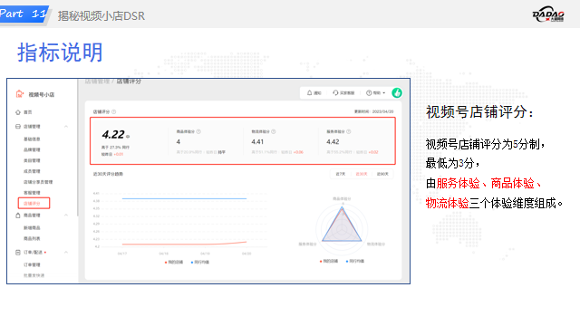Click 店铺评分 in the breadcrumb
This screenshot has width=580, height=326.
[x=129, y=81]
